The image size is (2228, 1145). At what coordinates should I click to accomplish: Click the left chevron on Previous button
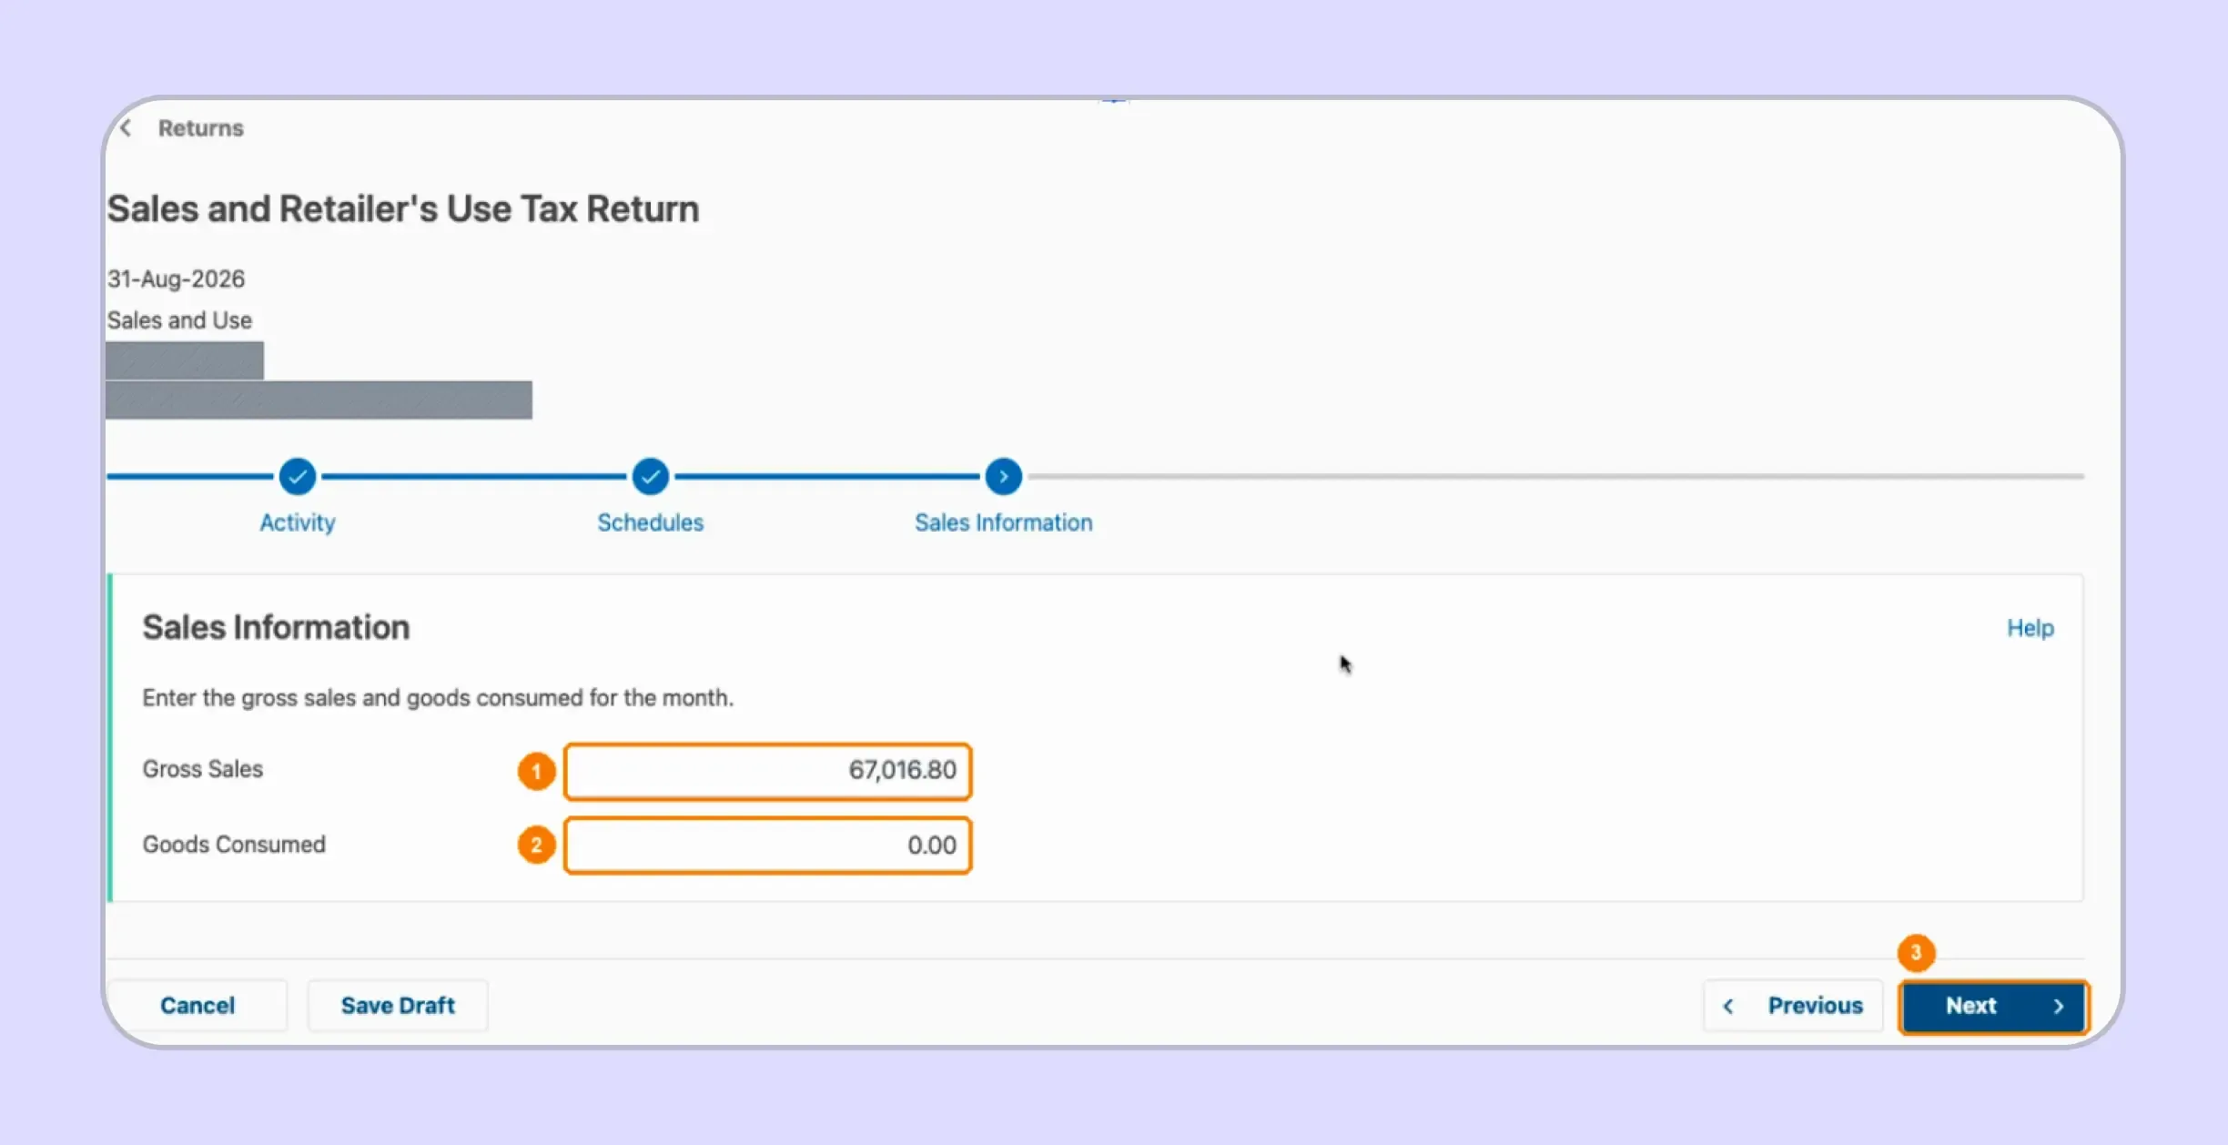coord(1728,1006)
